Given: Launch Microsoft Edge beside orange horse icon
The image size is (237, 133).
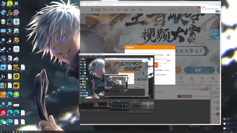Looking at the screenshot, I should pos(10,95).
